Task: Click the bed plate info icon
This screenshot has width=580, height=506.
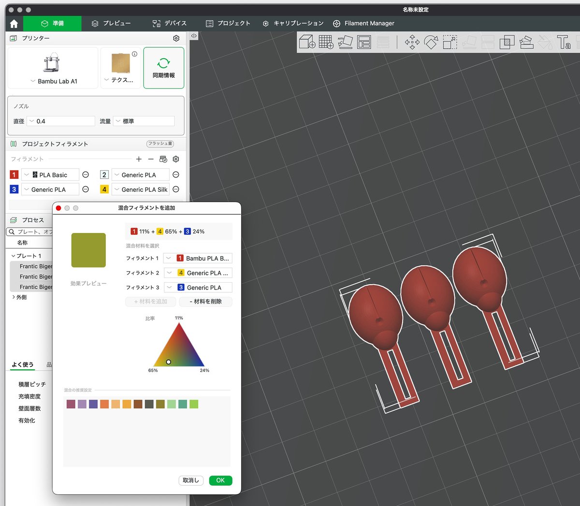Action: pos(134,54)
